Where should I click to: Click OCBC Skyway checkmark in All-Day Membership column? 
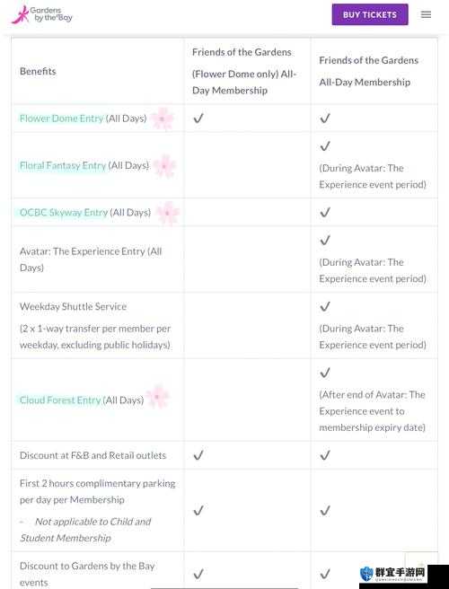coord(325,212)
